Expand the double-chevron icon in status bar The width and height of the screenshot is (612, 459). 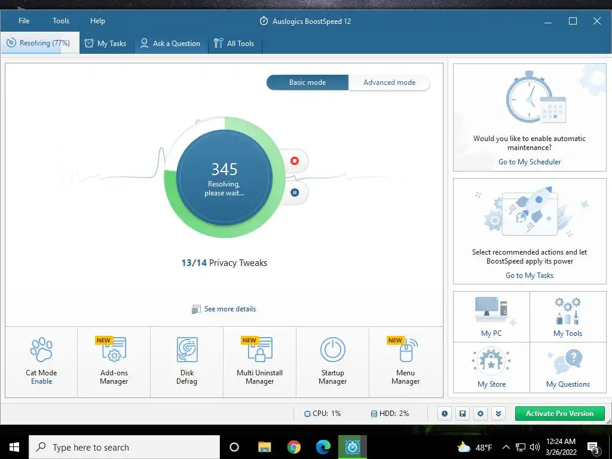[498, 414]
